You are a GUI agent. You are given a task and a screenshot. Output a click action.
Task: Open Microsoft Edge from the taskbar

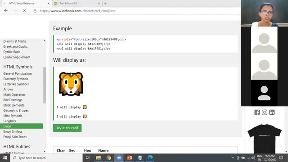150,158
